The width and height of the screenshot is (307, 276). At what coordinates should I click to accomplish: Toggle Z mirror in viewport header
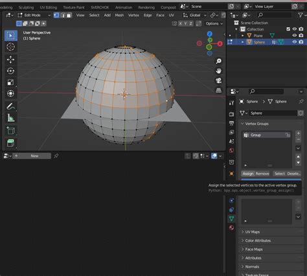pos(190,23)
